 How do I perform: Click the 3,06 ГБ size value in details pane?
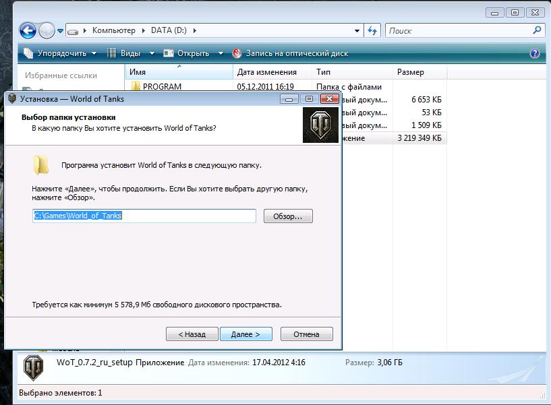pyautogui.click(x=390, y=363)
